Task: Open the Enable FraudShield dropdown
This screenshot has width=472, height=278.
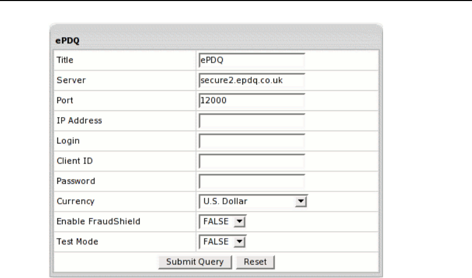Action: [222, 222]
